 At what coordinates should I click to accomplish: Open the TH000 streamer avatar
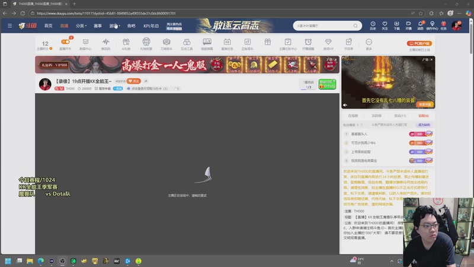point(45,84)
